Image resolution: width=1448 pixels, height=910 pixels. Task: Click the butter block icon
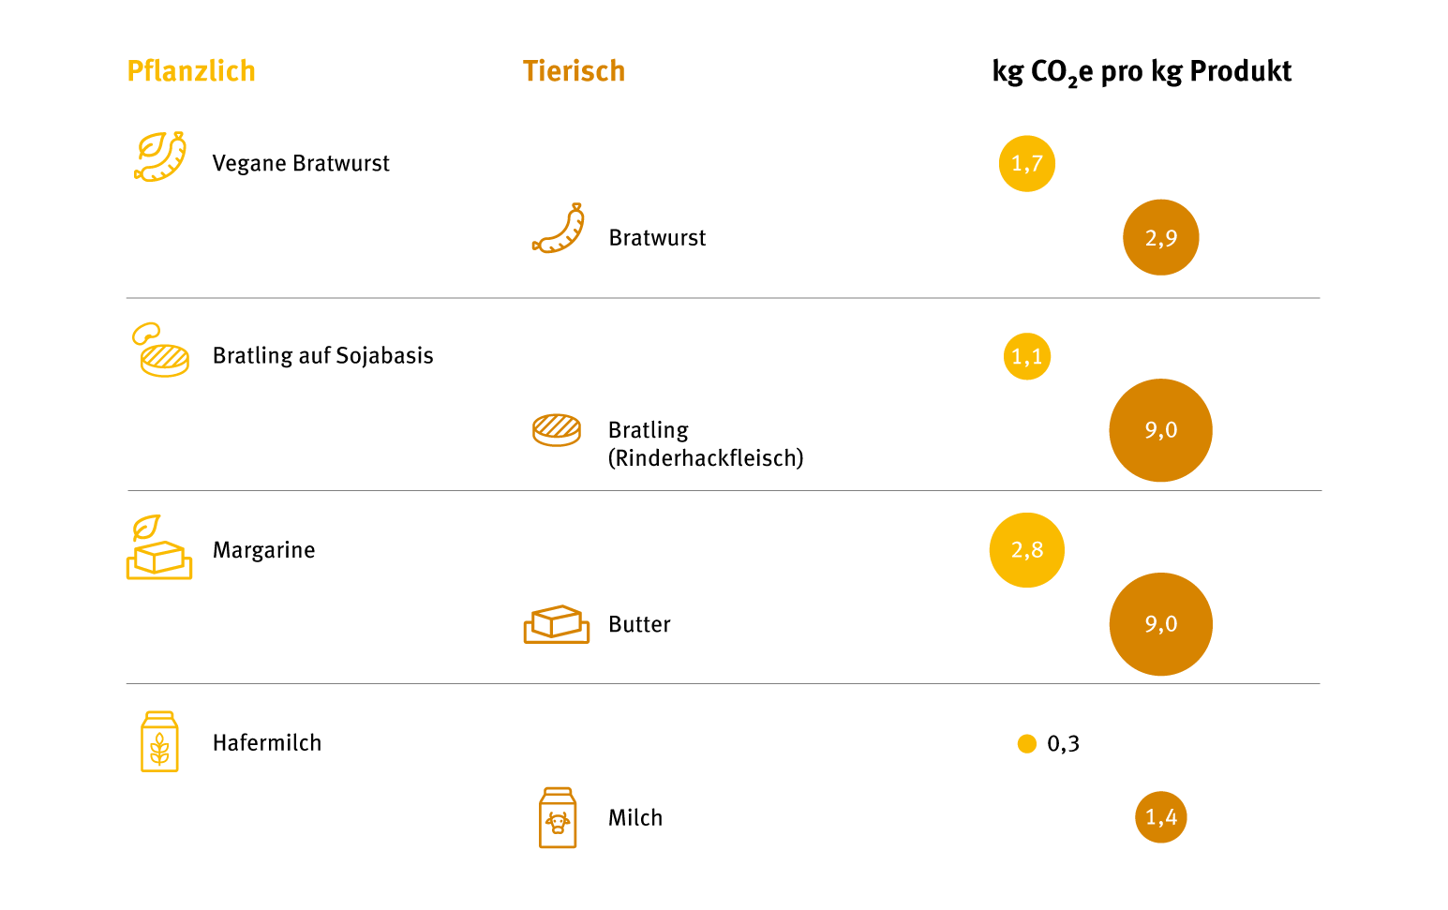tap(557, 624)
